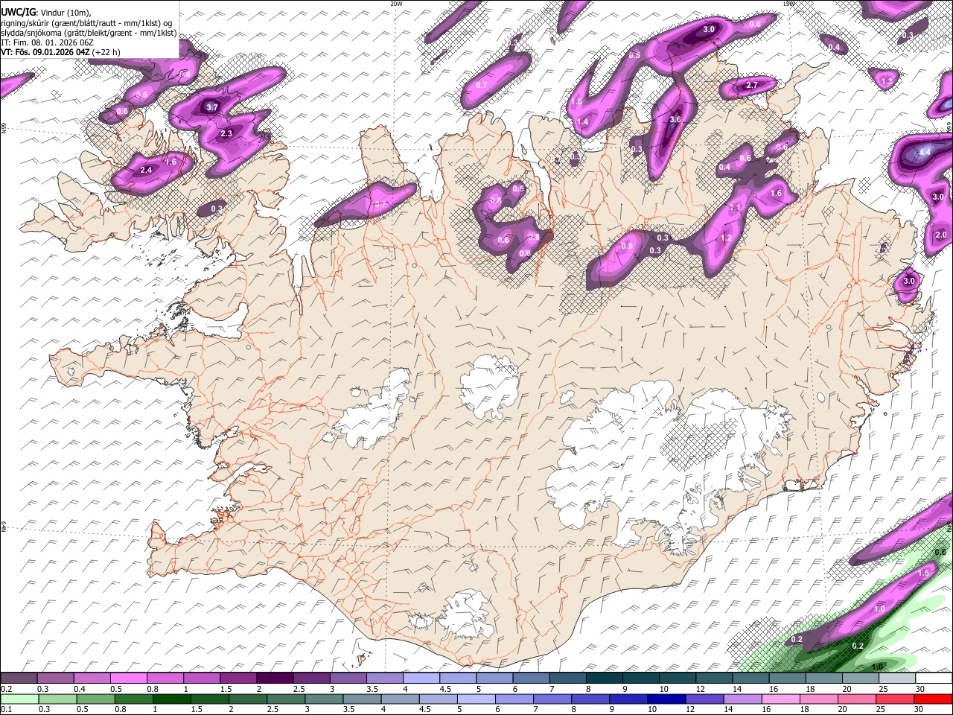The image size is (953, 715).
Task: Click the '0.1' label under bottom legend row
Action: [5, 710]
